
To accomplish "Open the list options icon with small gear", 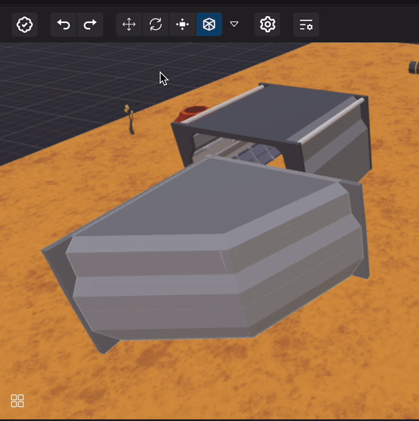I will coord(306,24).
